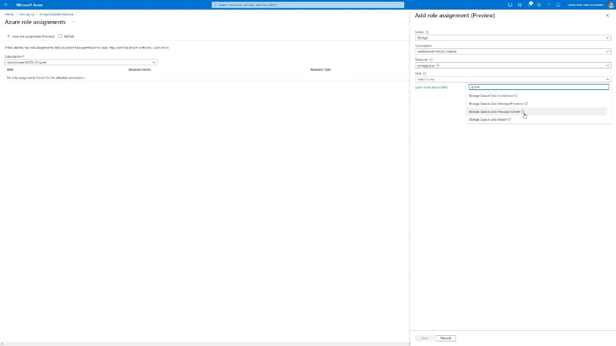This screenshot has height=346, width=616.
Task: Show info for Storage Queue Data Message Sender
Action: [523, 111]
